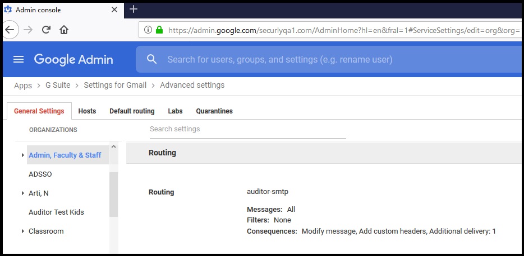524x256 pixels.
Task: Expand the Classroom organization
Action: click(23, 231)
